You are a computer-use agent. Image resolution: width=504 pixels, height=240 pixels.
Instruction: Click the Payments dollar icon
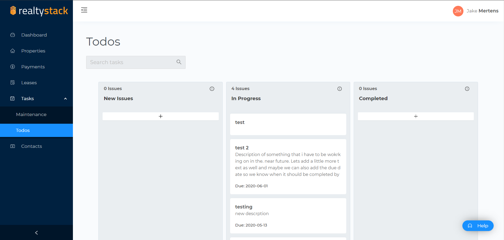[12, 67]
